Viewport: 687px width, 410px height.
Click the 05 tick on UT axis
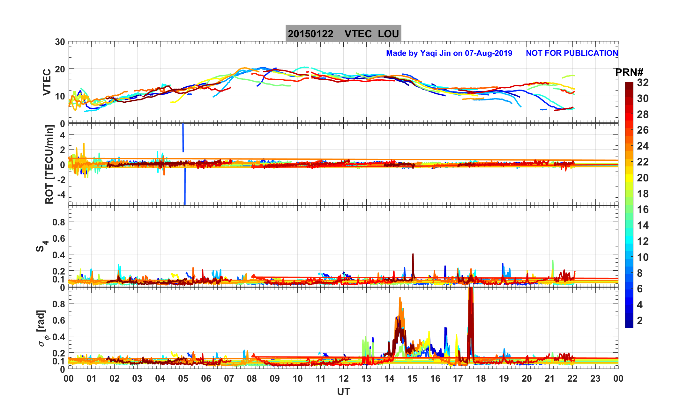coord(183,379)
